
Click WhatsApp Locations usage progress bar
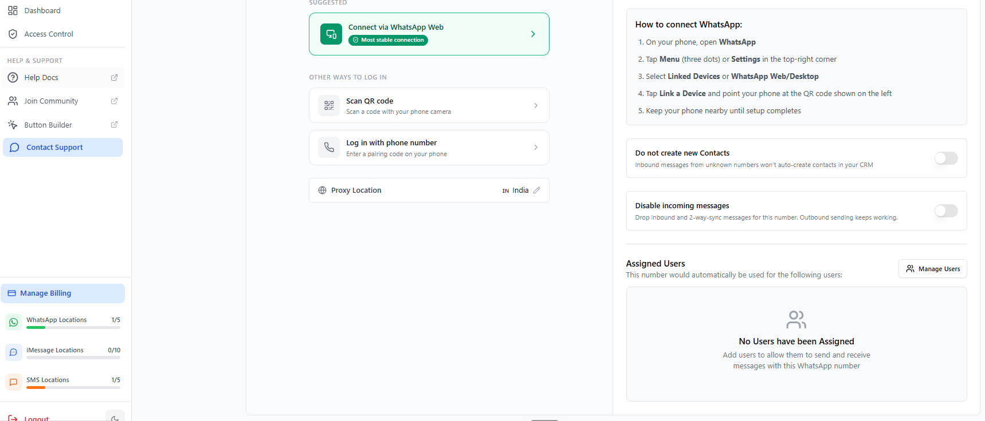pos(73,328)
